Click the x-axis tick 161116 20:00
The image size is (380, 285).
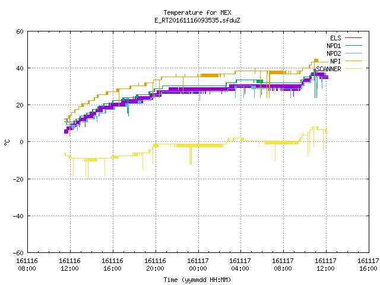(155, 265)
